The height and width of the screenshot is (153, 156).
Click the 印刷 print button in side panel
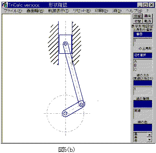click(x=137, y=16)
